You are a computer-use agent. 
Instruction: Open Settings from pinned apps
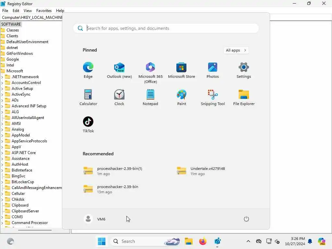[244, 70]
